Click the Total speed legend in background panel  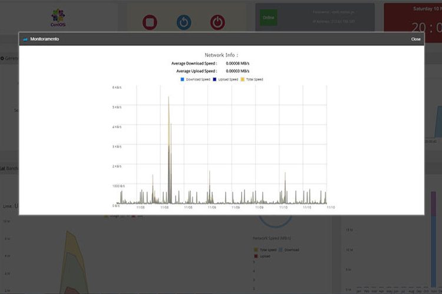tap(268, 250)
